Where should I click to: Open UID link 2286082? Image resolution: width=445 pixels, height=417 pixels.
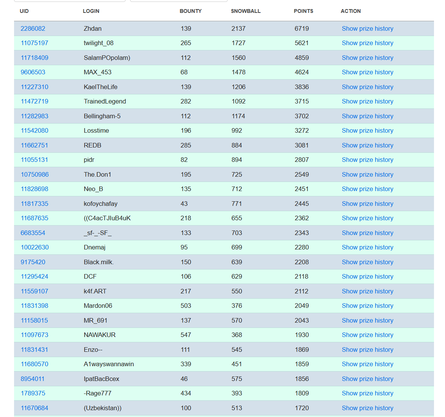point(33,28)
